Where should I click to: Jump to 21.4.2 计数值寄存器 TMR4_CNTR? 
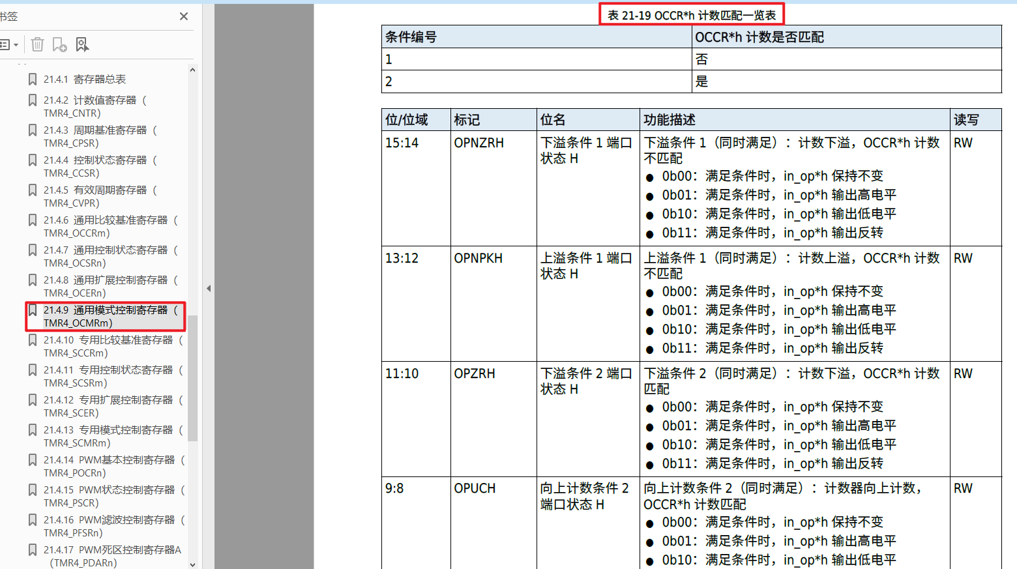[95, 106]
